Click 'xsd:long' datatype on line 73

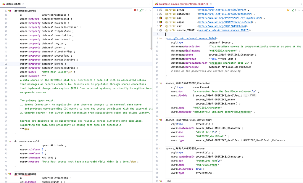click(x=48, y=158)
